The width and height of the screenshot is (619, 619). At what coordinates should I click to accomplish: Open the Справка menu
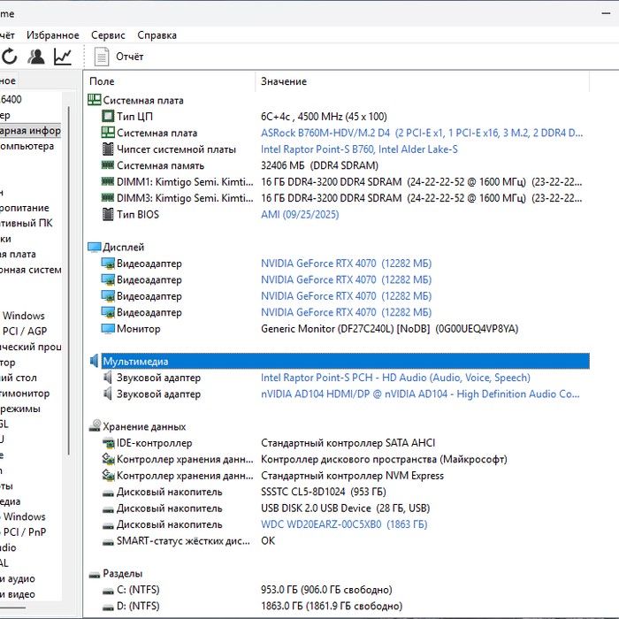157,35
